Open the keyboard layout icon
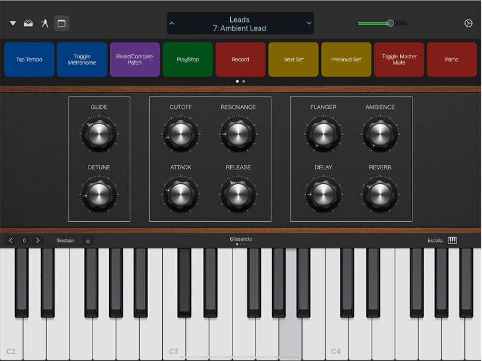The image size is (482, 361). [x=453, y=240]
